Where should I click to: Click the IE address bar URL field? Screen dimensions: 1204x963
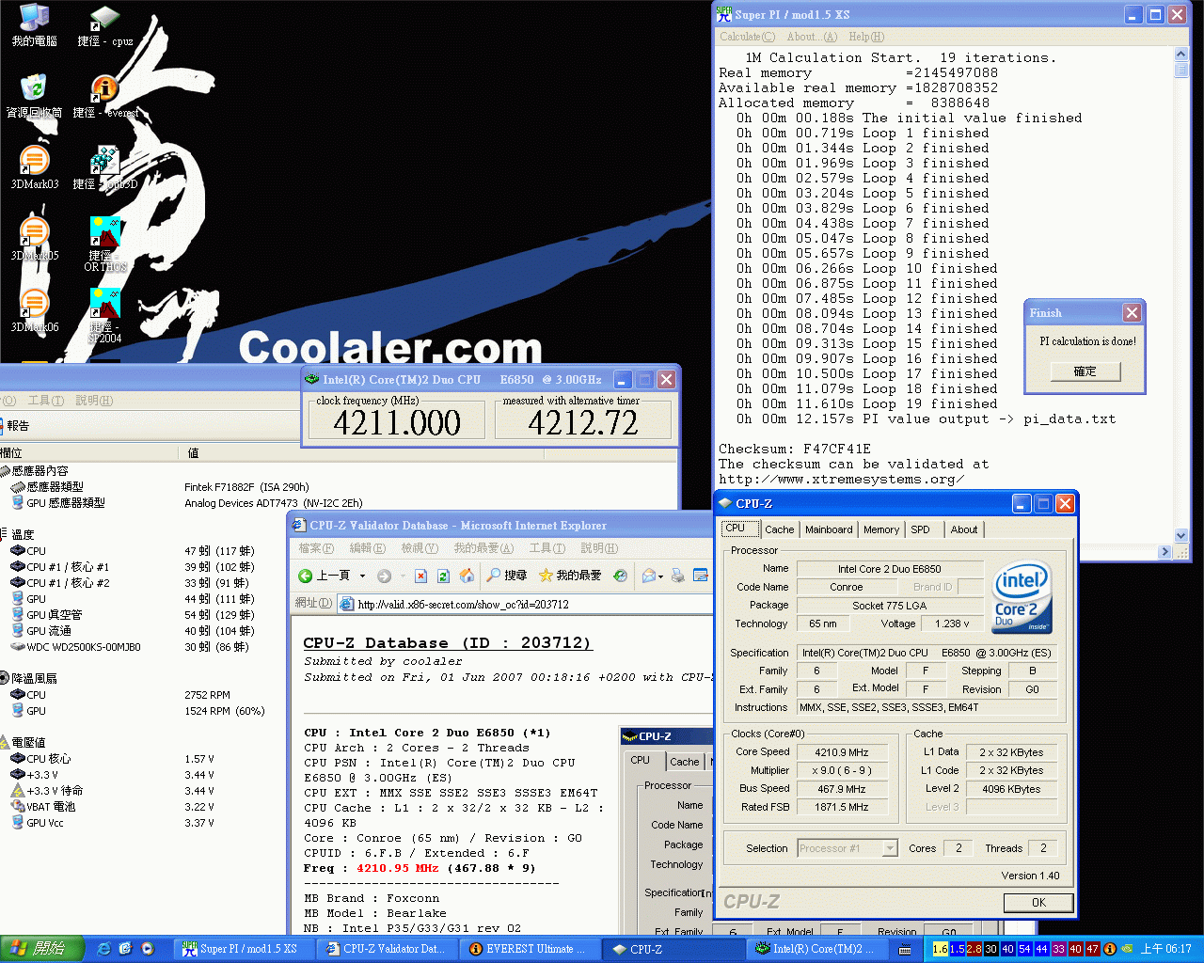[524, 604]
